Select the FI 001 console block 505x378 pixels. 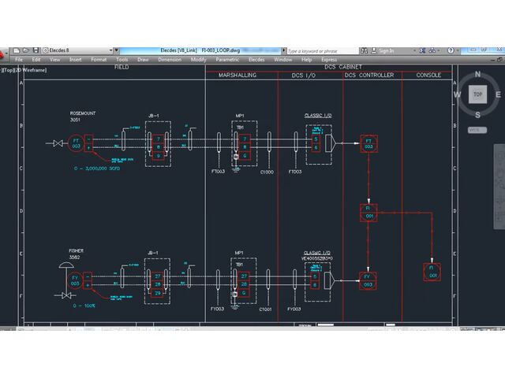tap(432, 272)
